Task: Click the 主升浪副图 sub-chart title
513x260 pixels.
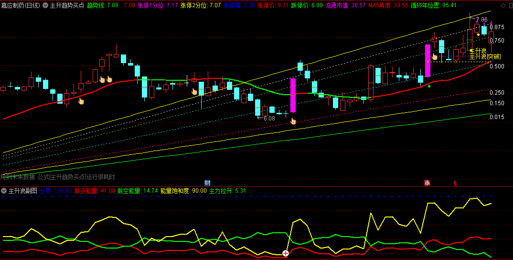Action: [x=23, y=191]
